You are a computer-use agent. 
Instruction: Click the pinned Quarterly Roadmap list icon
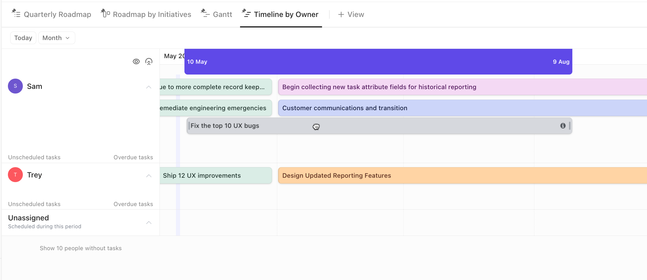(x=16, y=14)
